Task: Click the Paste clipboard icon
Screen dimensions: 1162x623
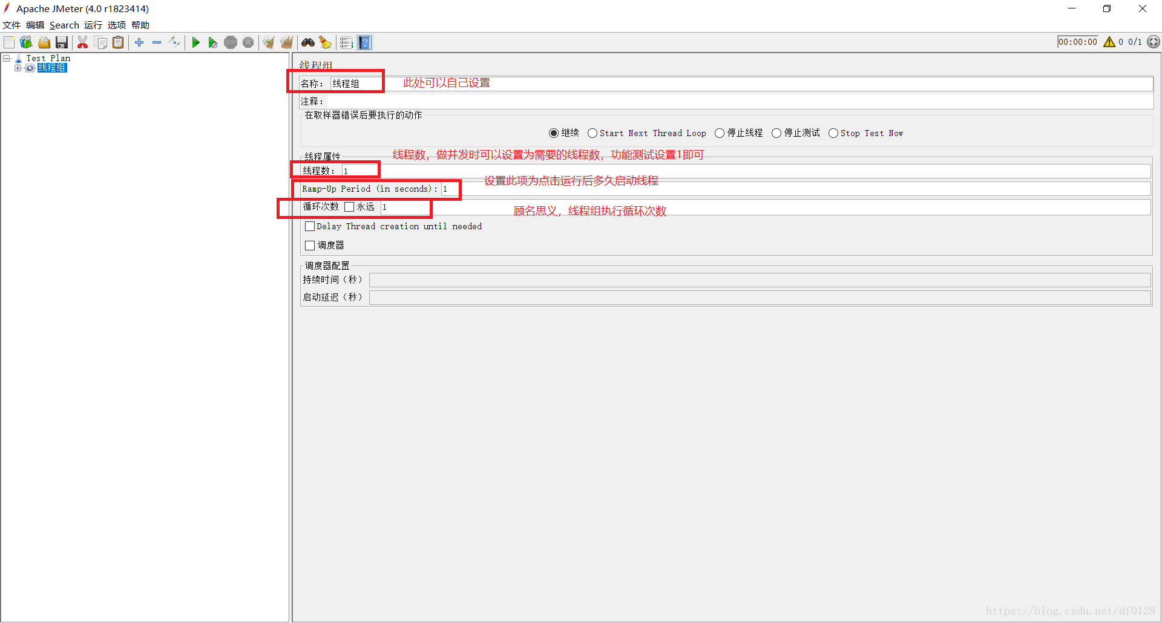Action: 119,42
